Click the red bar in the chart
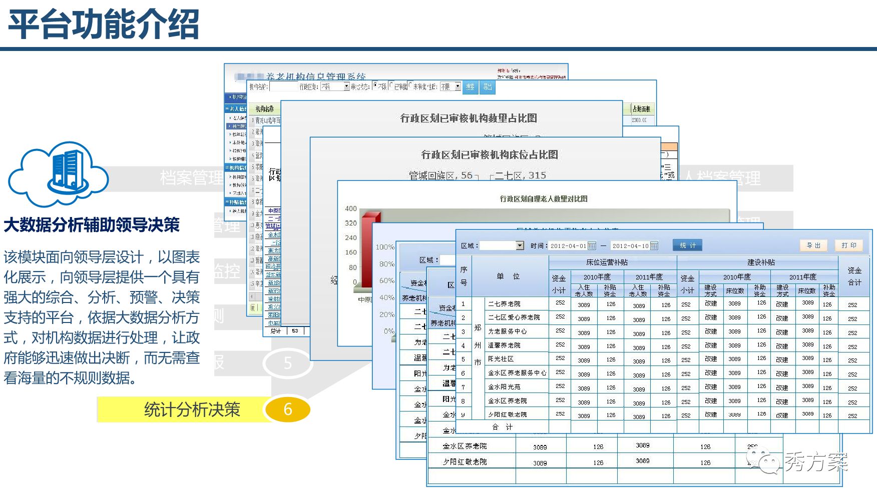Image resolution: width=877 pixels, height=500 pixels. click(x=370, y=249)
